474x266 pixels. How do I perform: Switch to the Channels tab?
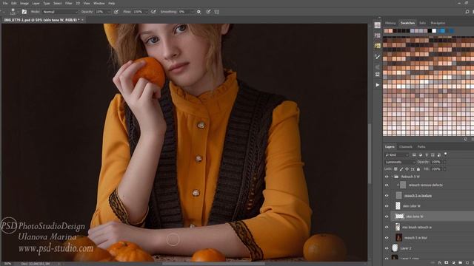406,147
